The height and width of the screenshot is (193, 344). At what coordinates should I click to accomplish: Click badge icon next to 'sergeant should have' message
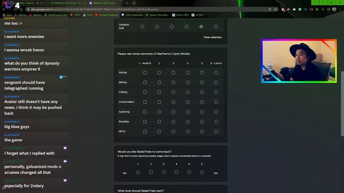tap(61, 77)
